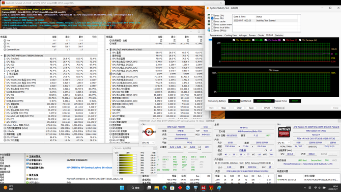The height and width of the screenshot is (192, 341).
Task: Open the red diamond app in taskbar
Action: coord(180,187)
